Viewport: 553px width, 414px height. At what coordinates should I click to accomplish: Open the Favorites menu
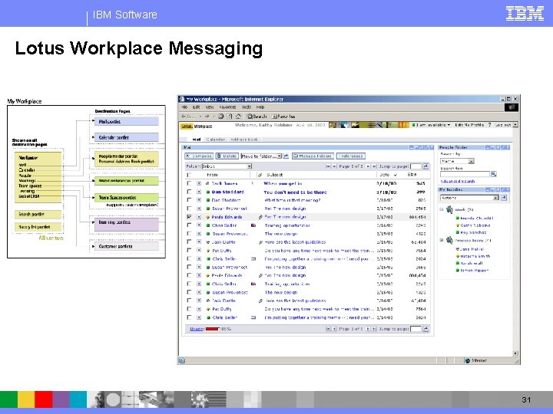pyautogui.click(x=227, y=107)
